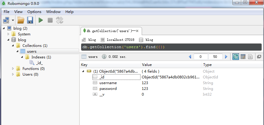Switch results to tree view mode

[x=235, y=57]
